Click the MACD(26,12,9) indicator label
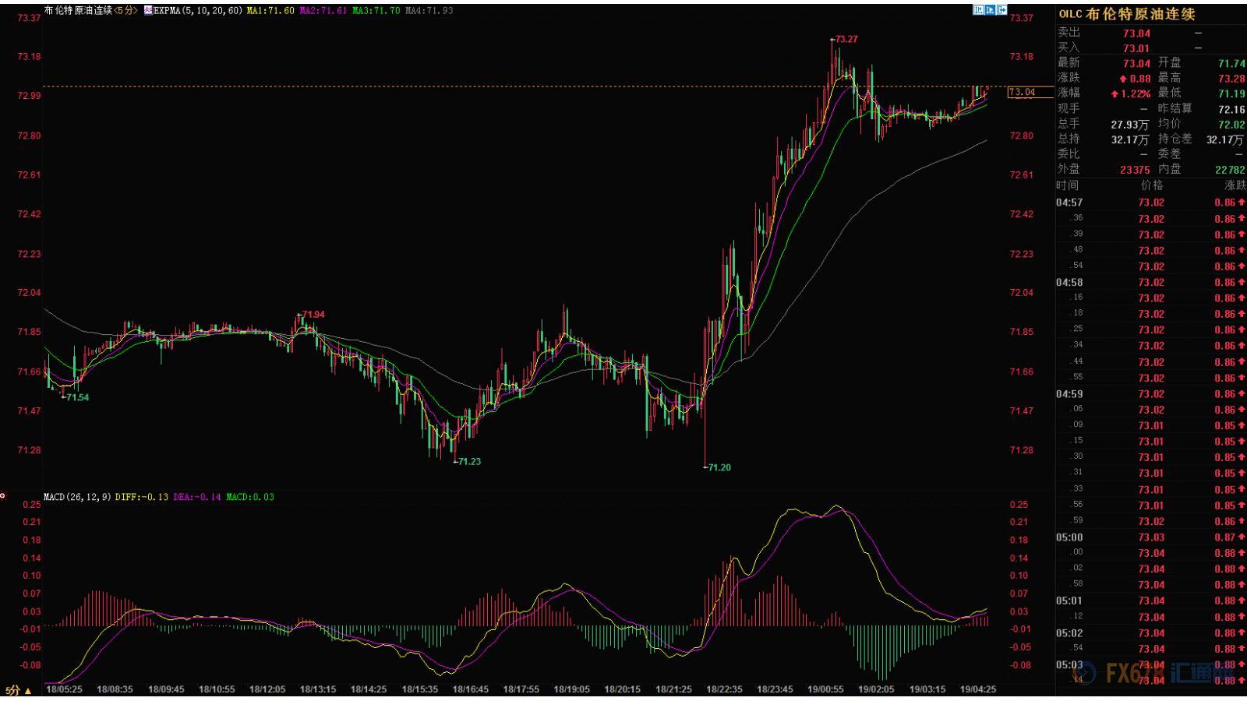 tap(77, 497)
